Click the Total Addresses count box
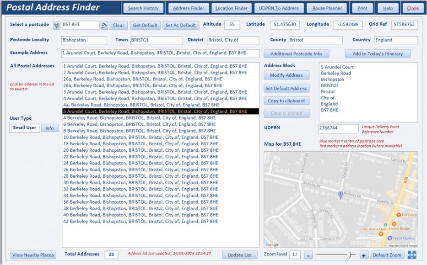Image resolution: width=427 pixels, height=265 pixels. tap(111, 254)
